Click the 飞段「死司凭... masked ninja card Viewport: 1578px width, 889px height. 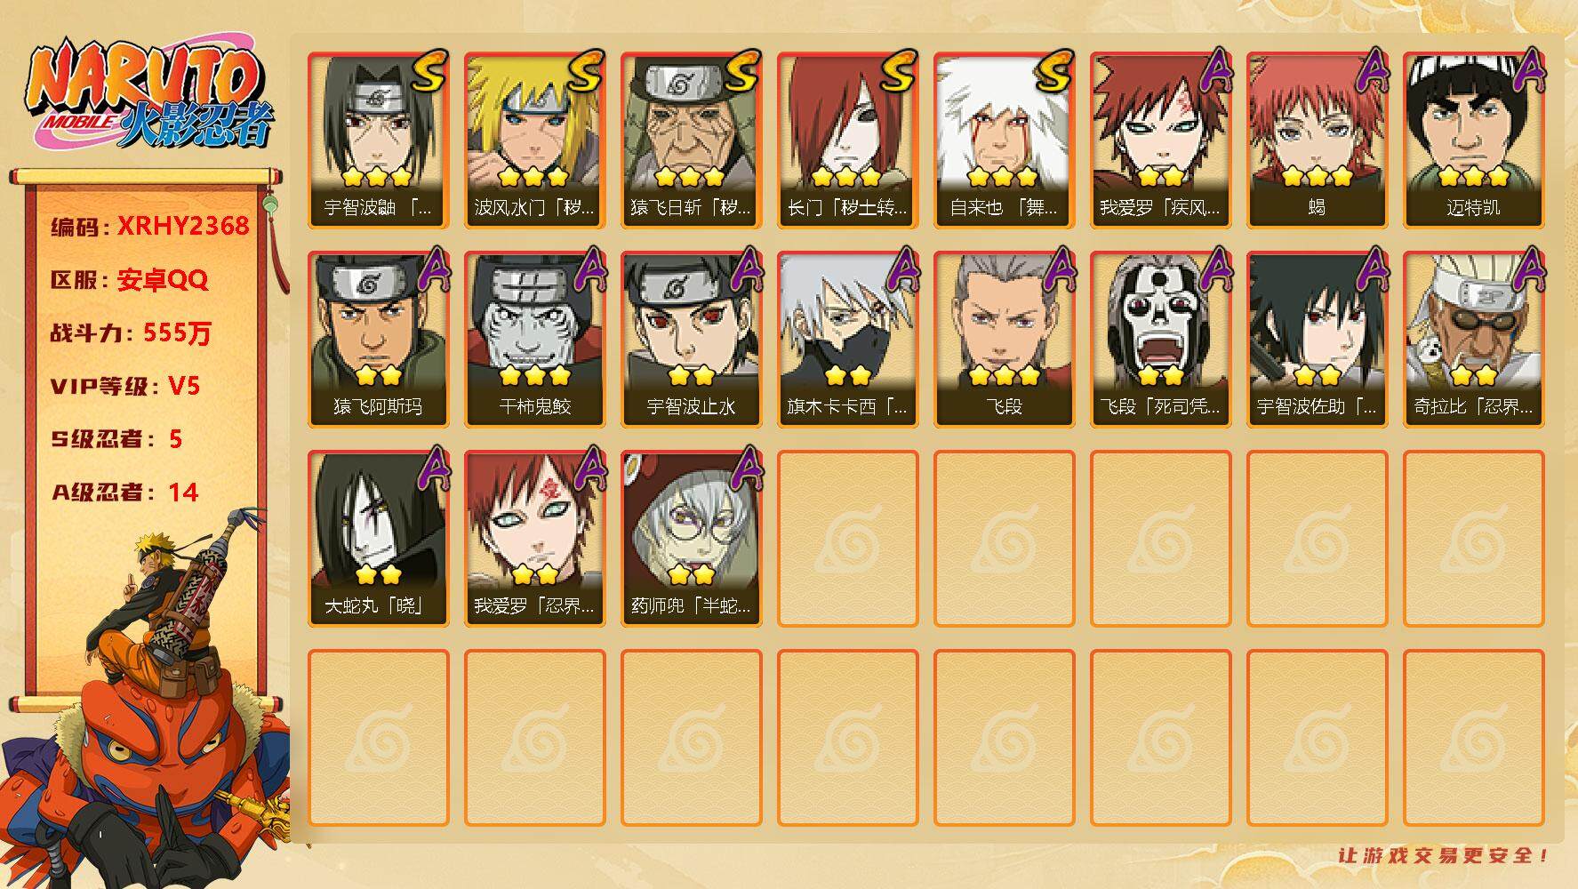[x=1160, y=340]
